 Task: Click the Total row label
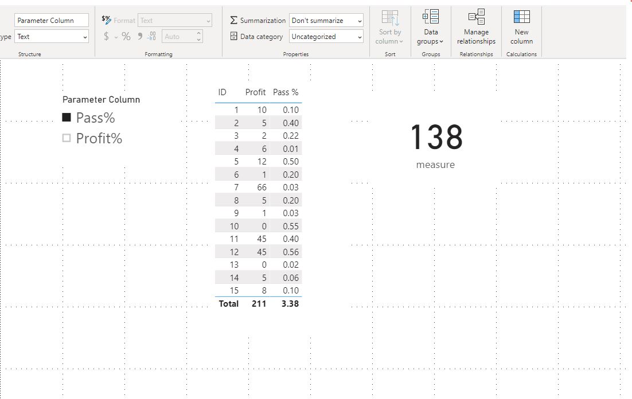click(228, 304)
